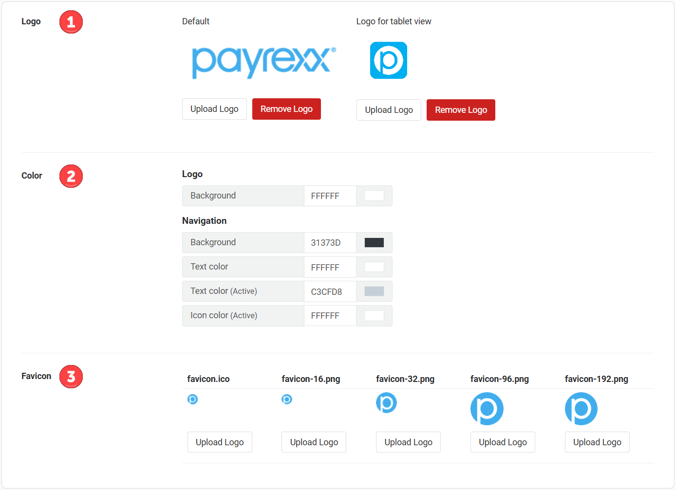Click the 'Favicon' section title
The image size is (675, 490).
point(36,376)
